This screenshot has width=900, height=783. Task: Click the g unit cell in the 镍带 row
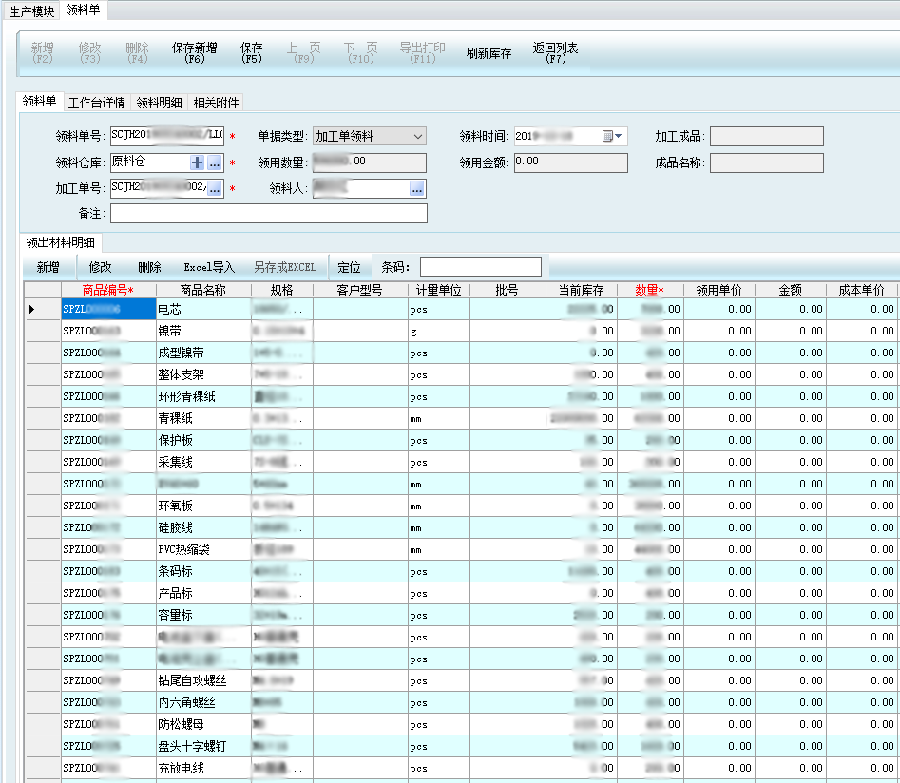(x=438, y=332)
